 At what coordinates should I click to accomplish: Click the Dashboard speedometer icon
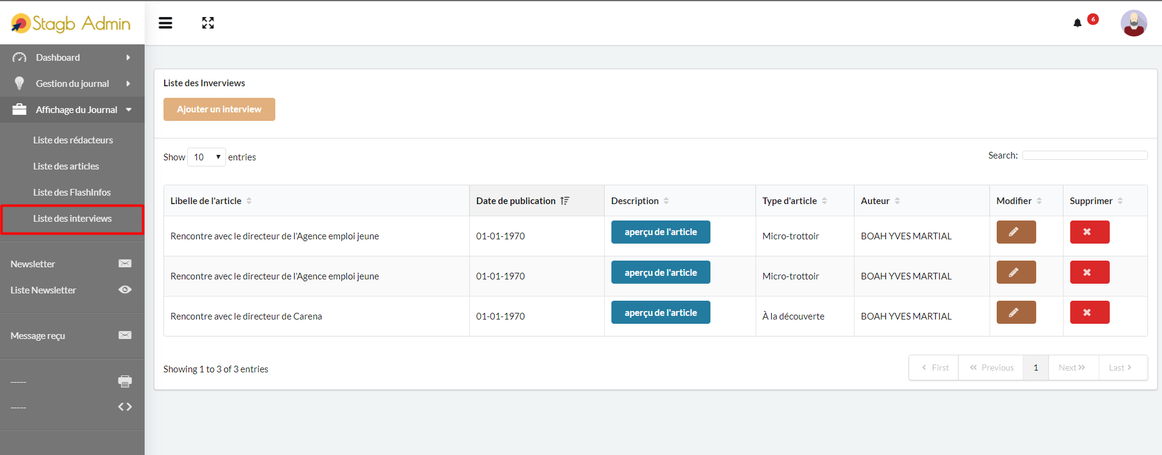(x=19, y=57)
